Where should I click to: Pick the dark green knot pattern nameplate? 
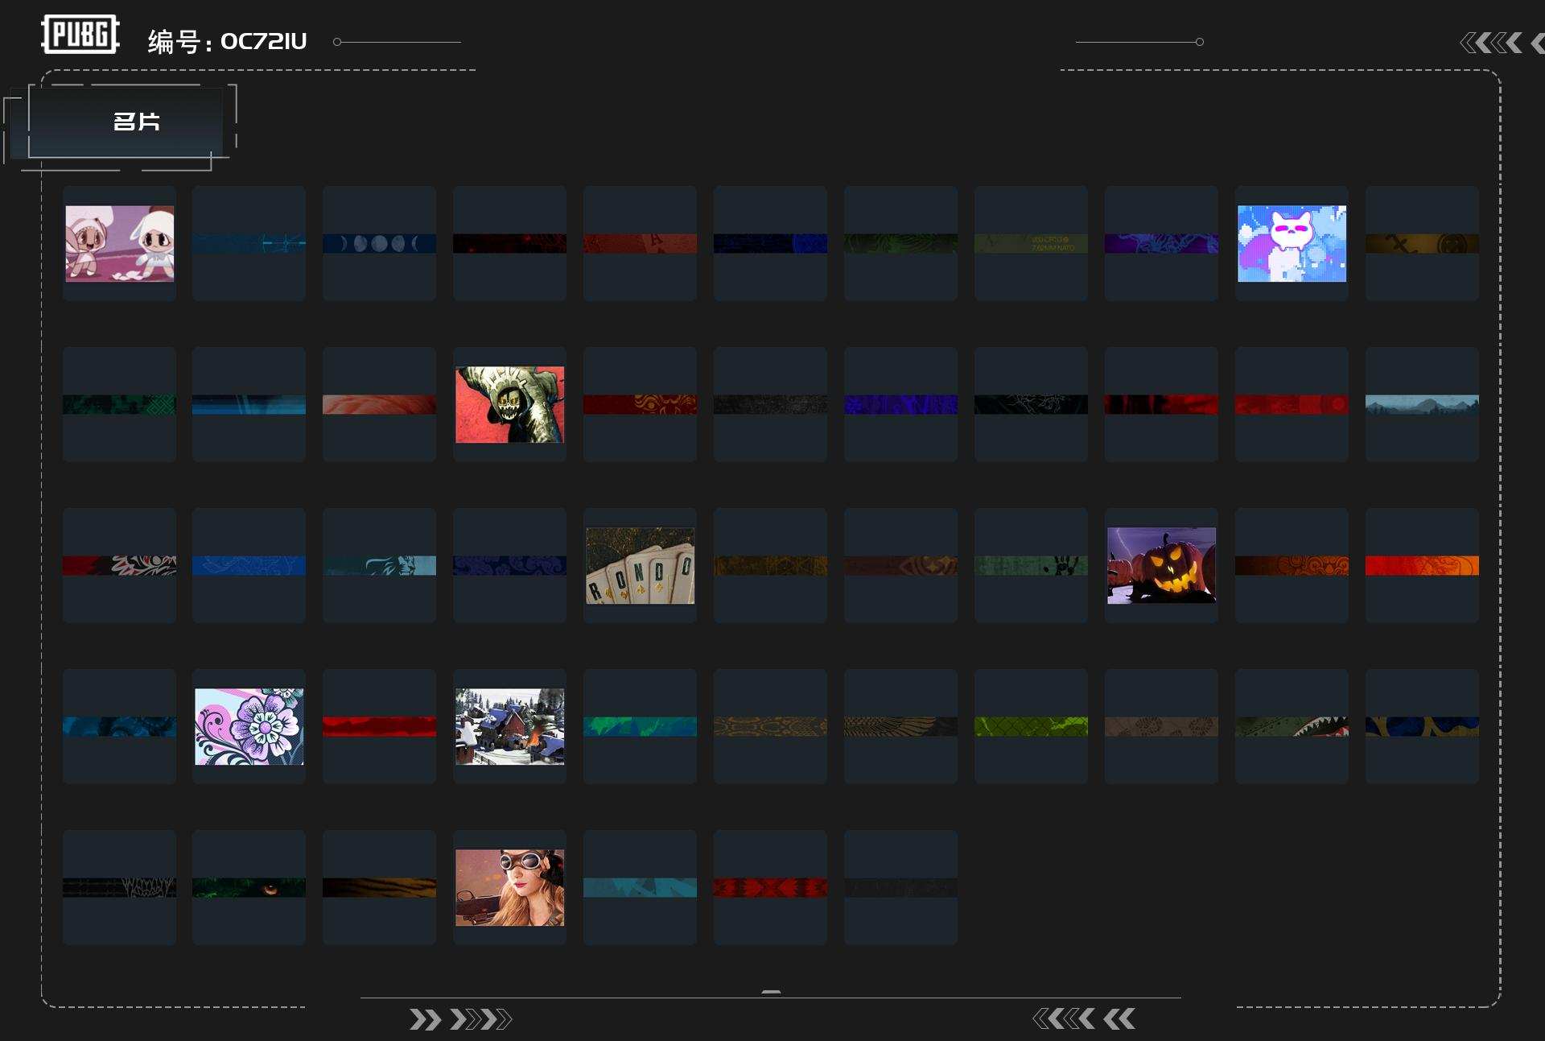119,404
